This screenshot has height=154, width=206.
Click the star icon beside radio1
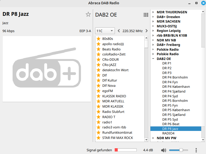99,122
